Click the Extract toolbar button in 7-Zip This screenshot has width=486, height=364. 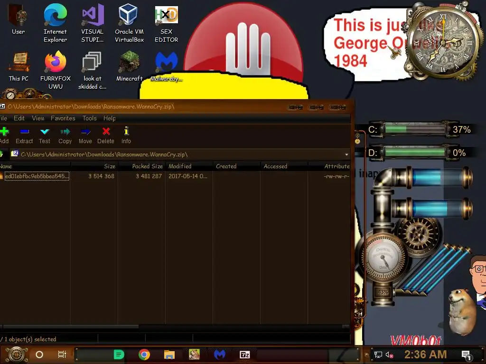click(24, 136)
